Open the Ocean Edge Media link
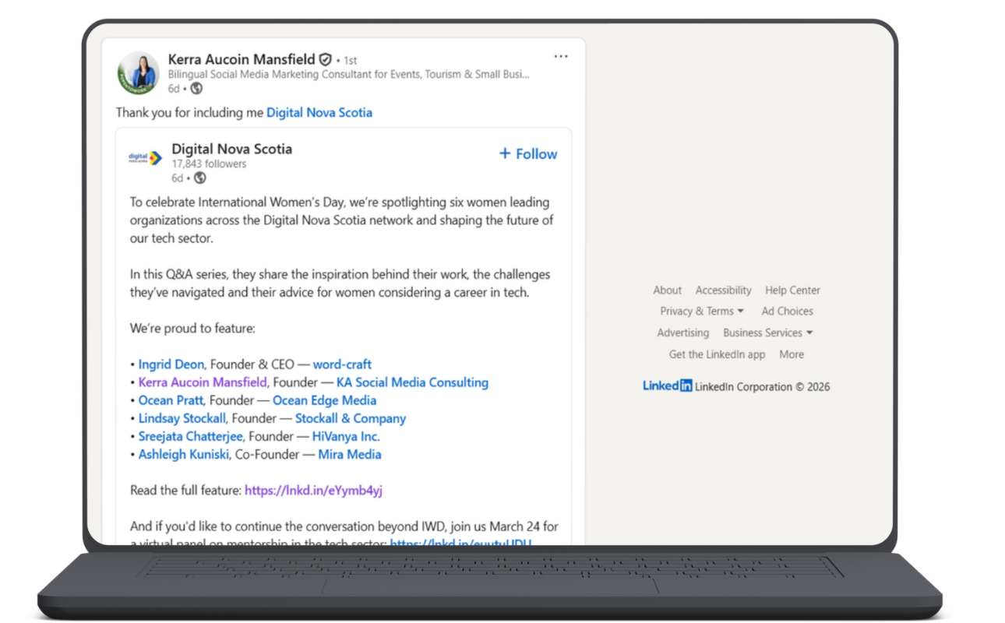This screenshot has width=1005, height=623. 324,400
